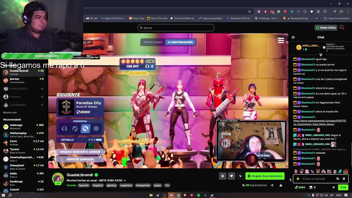Open the Kicklet.app bookmark
This screenshot has width=352, height=198.
pos(267,18)
